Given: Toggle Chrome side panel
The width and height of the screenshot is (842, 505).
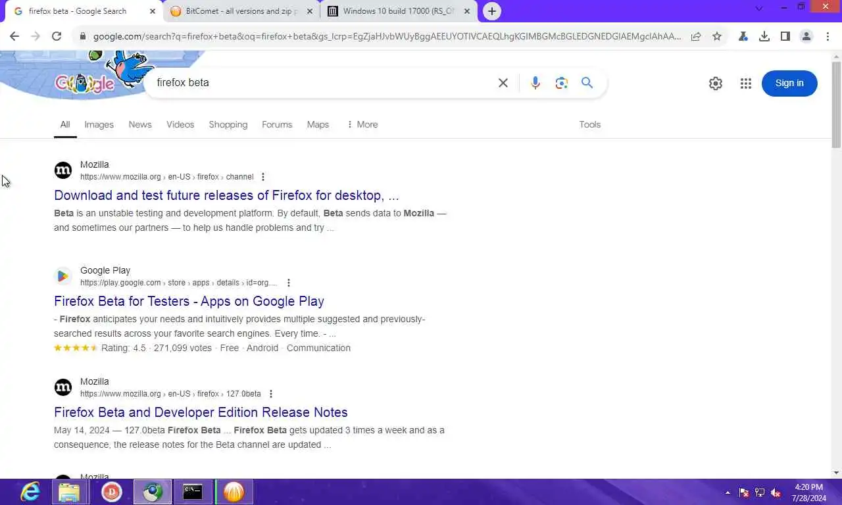Looking at the screenshot, I should 785,36.
